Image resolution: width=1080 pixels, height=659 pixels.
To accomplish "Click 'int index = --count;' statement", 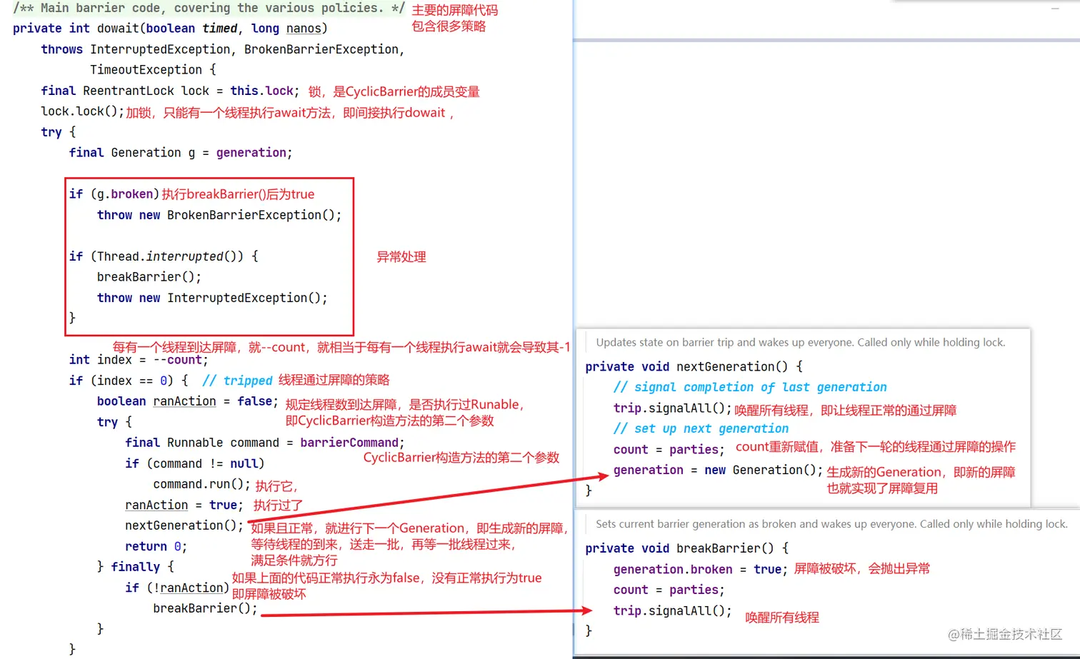I will pyautogui.click(x=139, y=360).
